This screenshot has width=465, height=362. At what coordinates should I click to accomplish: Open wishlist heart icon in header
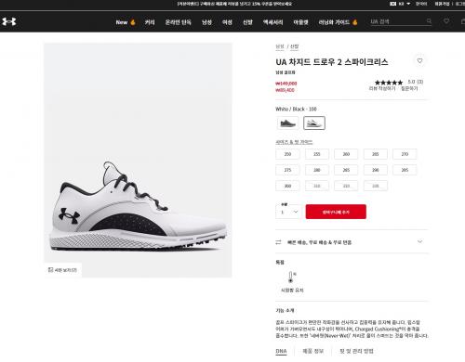point(446,21)
